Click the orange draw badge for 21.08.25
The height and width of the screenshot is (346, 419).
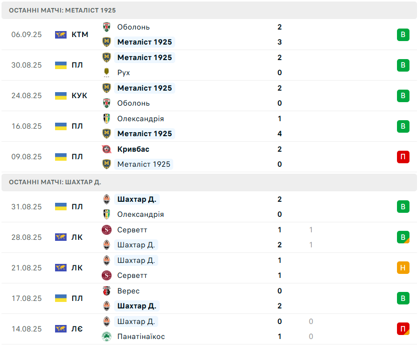pos(403,268)
